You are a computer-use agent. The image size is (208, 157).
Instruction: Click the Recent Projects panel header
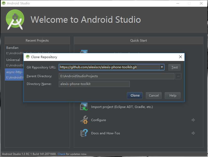coord(37,41)
